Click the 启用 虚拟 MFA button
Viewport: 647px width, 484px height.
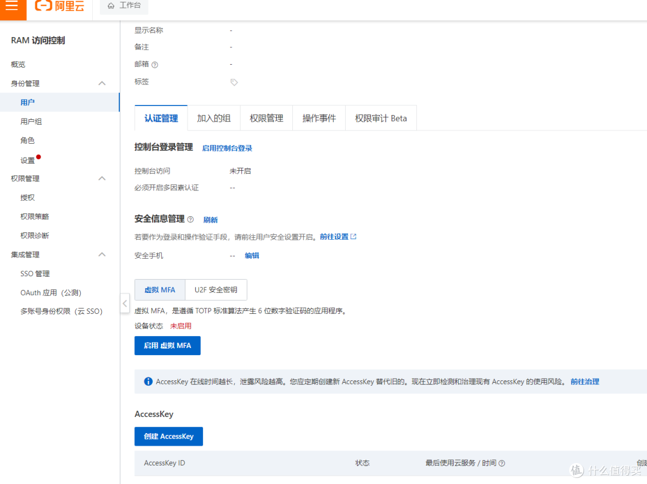pyautogui.click(x=168, y=346)
